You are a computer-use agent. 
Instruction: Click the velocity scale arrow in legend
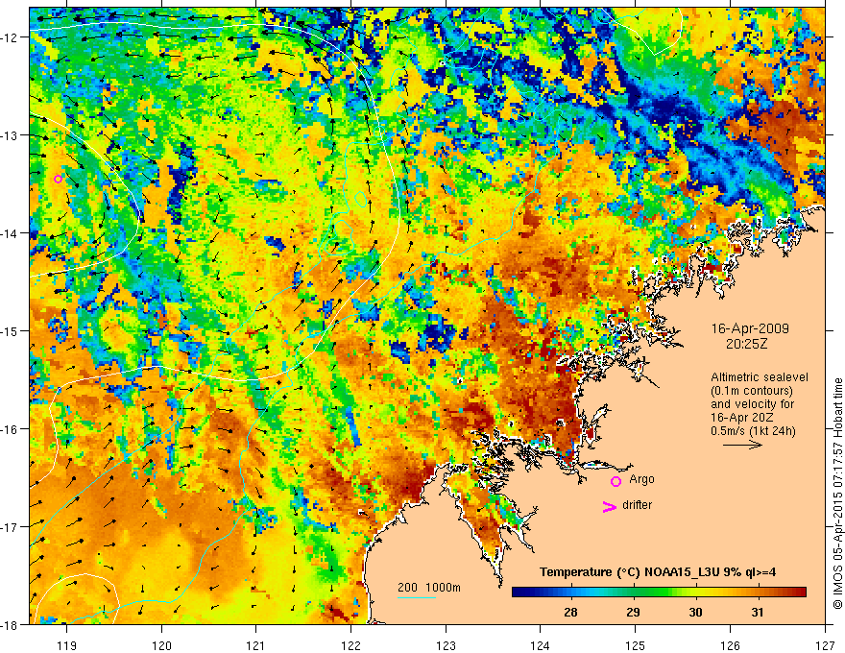pos(742,445)
